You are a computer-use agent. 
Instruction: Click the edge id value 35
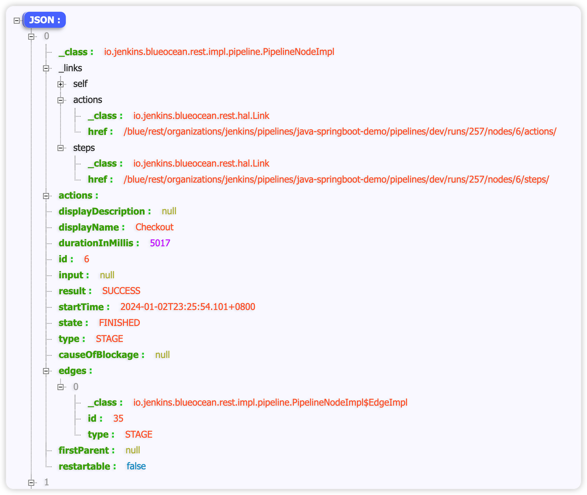click(x=118, y=418)
